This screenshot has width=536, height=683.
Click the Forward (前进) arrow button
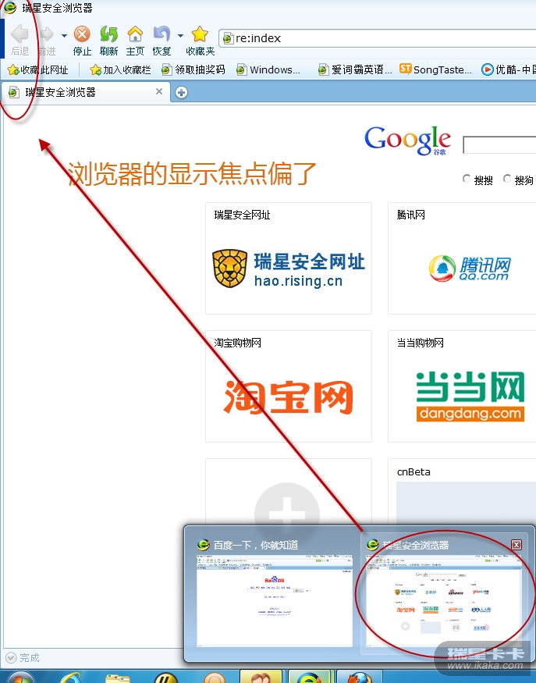46,34
